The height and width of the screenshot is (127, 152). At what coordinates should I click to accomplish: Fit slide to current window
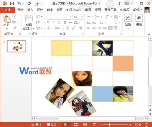coord(146,125)
